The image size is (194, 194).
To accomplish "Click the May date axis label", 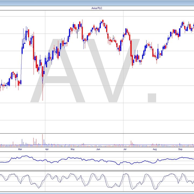I will (x=72, y=149).
